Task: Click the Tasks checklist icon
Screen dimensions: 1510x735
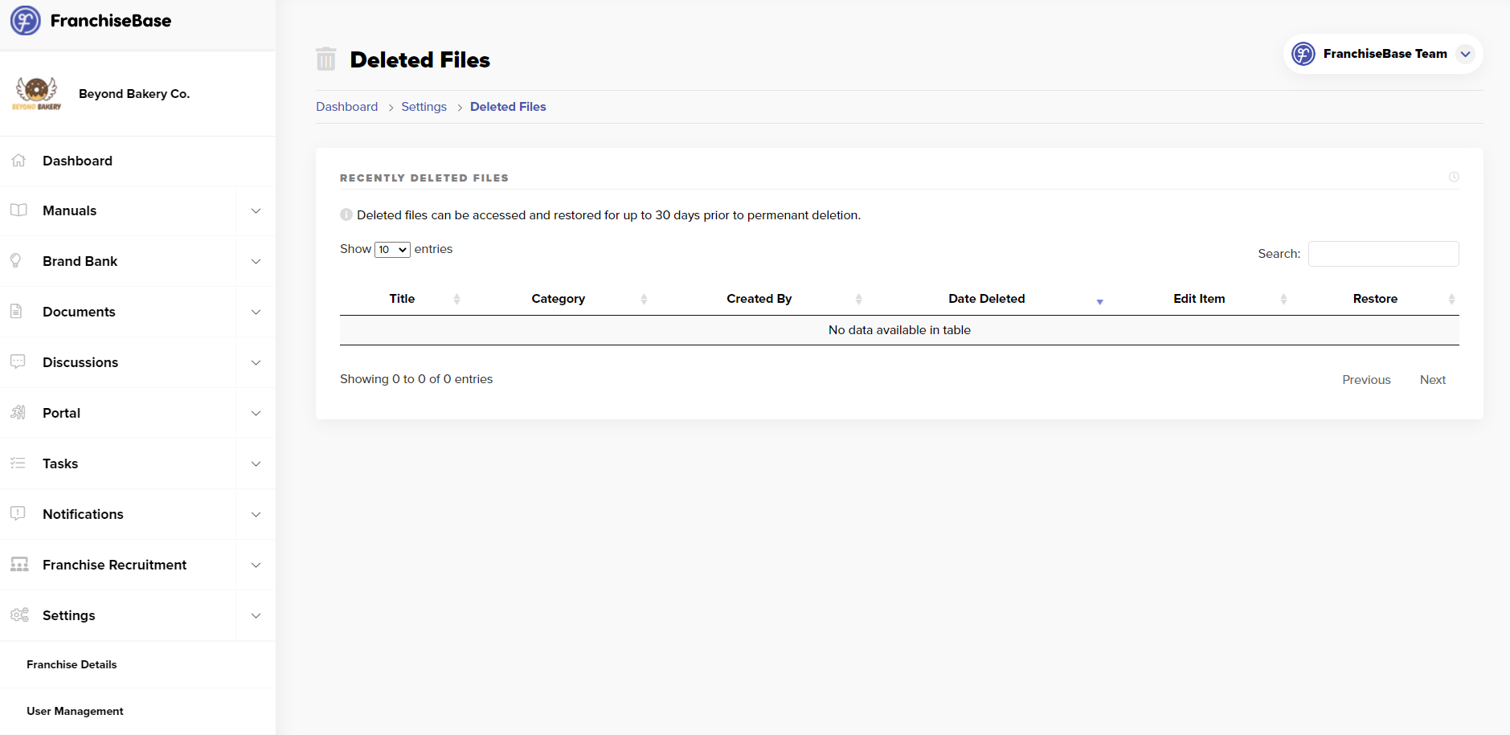Action: [18, 463]
